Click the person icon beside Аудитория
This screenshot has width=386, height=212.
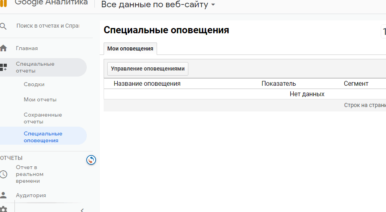[4, 196]
